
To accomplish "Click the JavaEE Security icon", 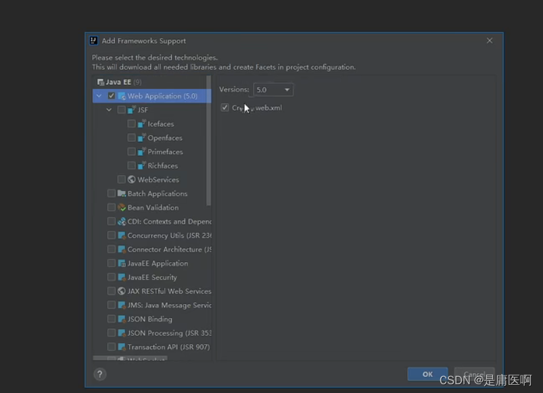I will tap(122, 277).
